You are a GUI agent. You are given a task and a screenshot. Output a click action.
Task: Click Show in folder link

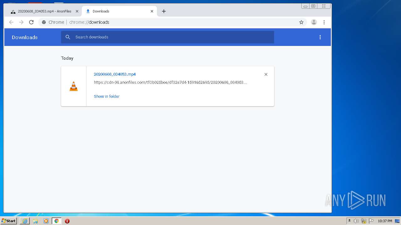point(107,97)
